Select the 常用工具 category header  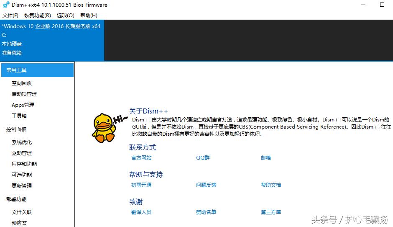coord(37,70)
